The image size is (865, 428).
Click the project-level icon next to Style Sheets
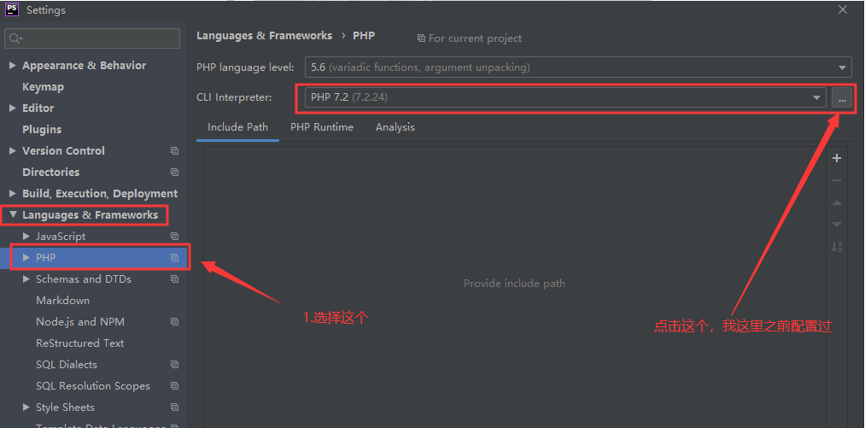174,407
